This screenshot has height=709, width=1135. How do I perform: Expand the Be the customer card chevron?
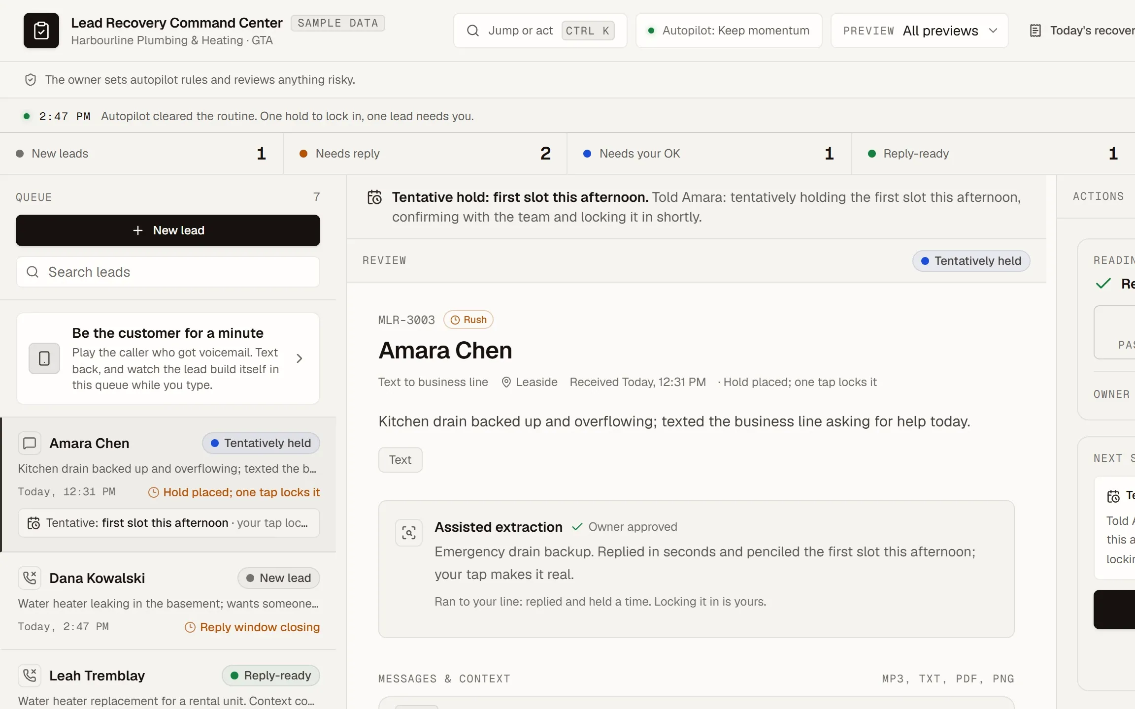[x=300, y=358]
